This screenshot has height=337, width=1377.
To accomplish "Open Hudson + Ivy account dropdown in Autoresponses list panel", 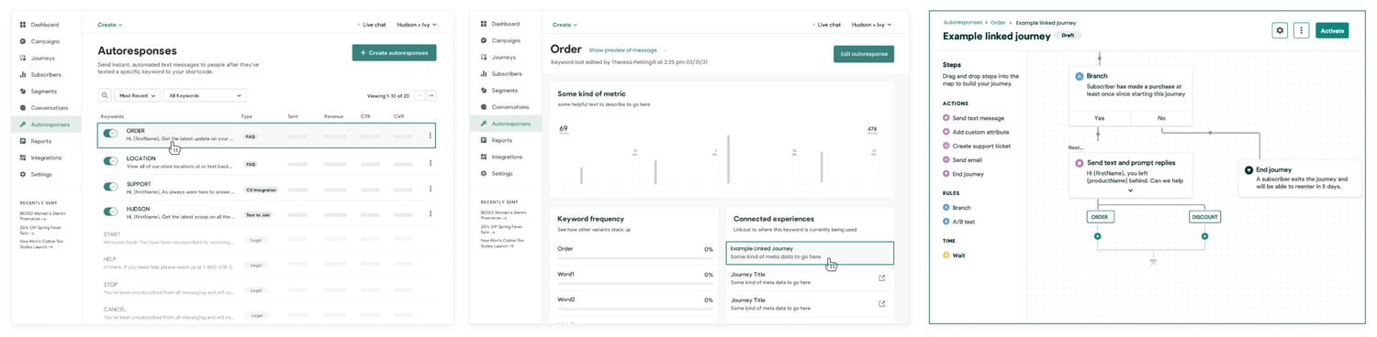I will 417,25.
